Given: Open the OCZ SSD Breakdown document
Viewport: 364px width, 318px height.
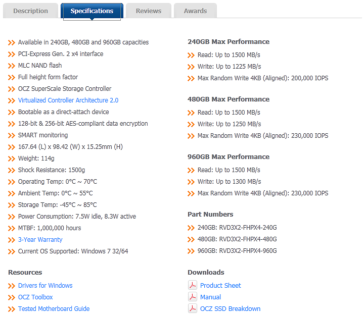Looking at the screenshot, I should coord(230,309).
